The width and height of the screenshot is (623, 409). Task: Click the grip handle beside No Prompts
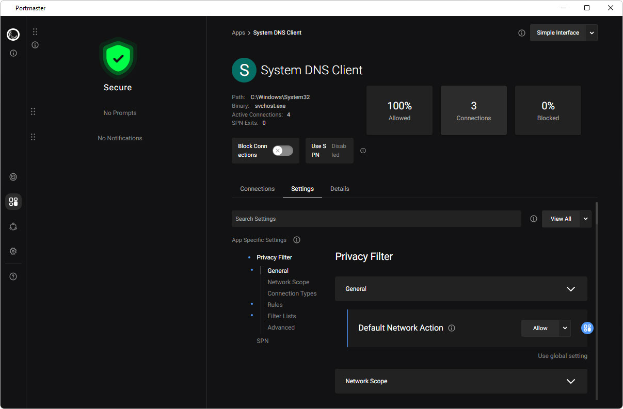click(33, 111)
